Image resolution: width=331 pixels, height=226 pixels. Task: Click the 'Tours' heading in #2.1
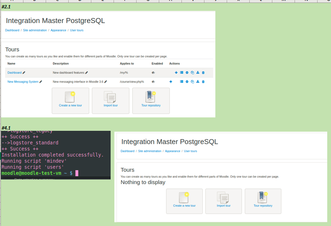(12, 49)
